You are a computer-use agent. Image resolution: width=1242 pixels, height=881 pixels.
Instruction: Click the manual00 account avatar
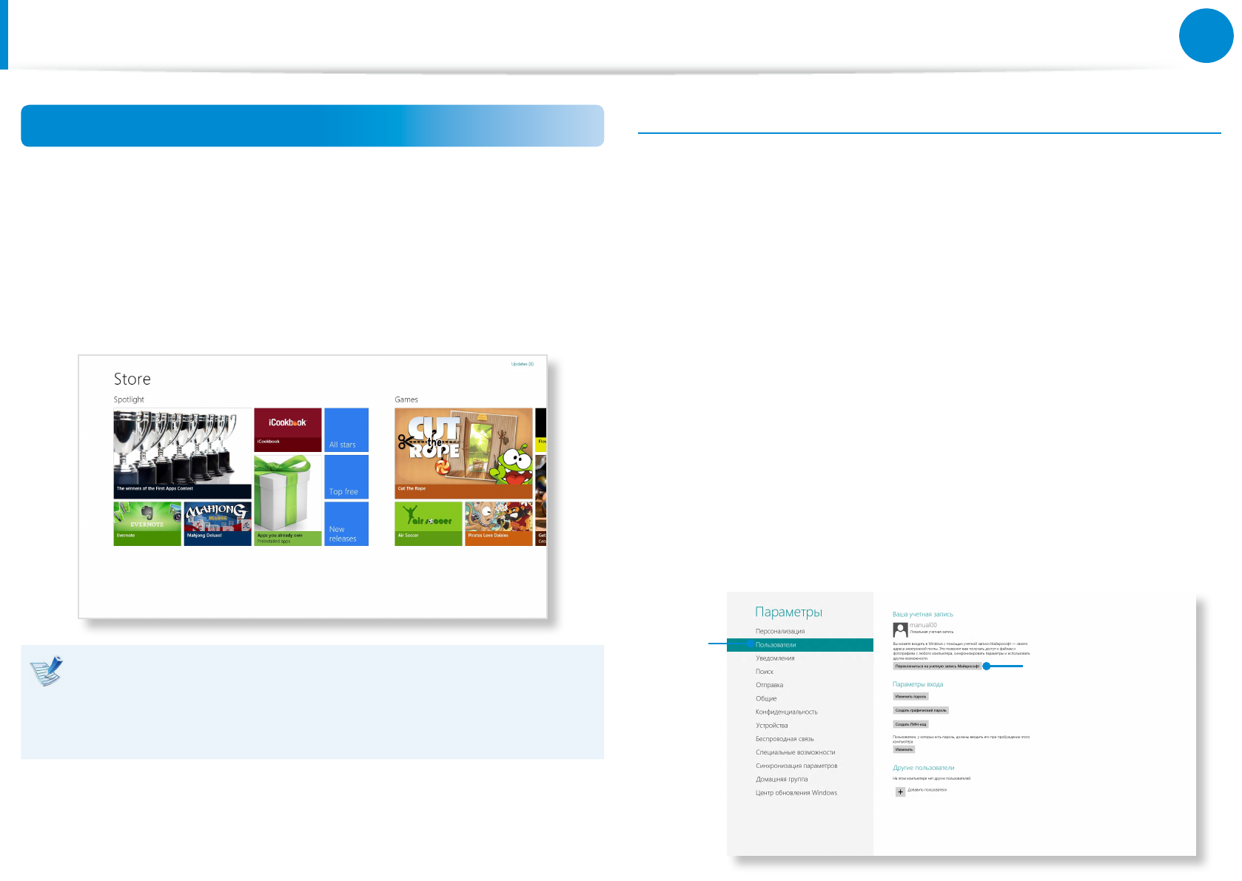coord(900,629)
